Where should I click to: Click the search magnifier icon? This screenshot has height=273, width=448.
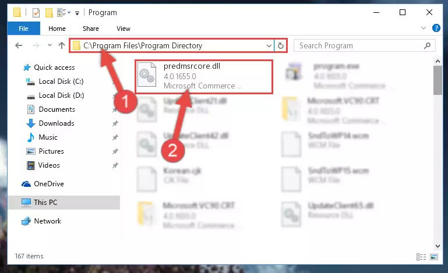point(428,45)
